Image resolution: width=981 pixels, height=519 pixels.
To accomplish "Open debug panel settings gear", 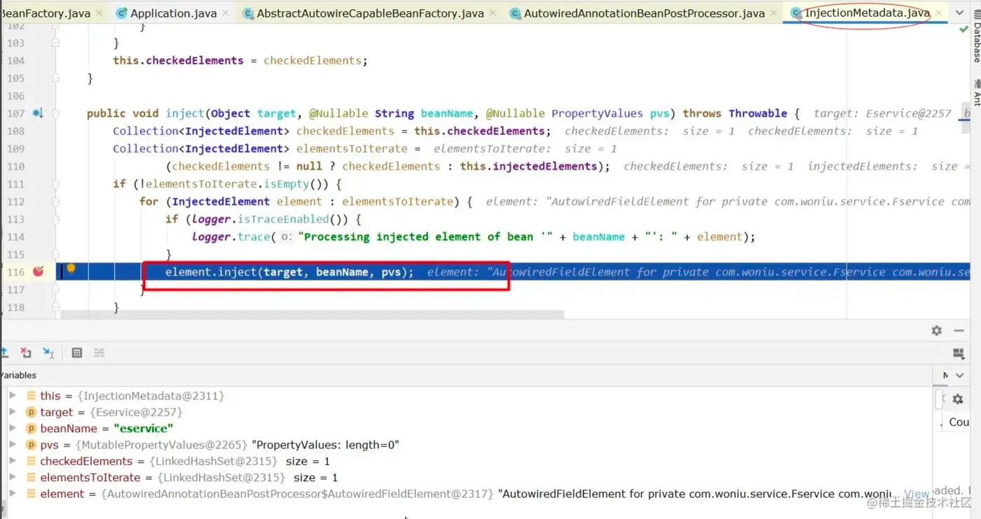I will [937, 331].
